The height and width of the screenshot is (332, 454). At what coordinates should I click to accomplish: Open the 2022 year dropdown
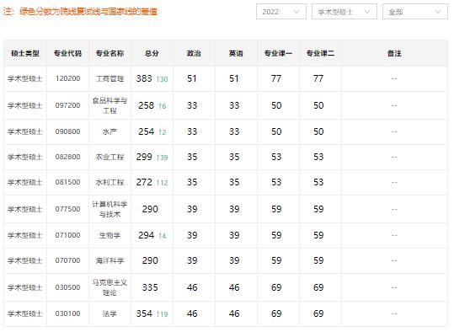point(280,12)
